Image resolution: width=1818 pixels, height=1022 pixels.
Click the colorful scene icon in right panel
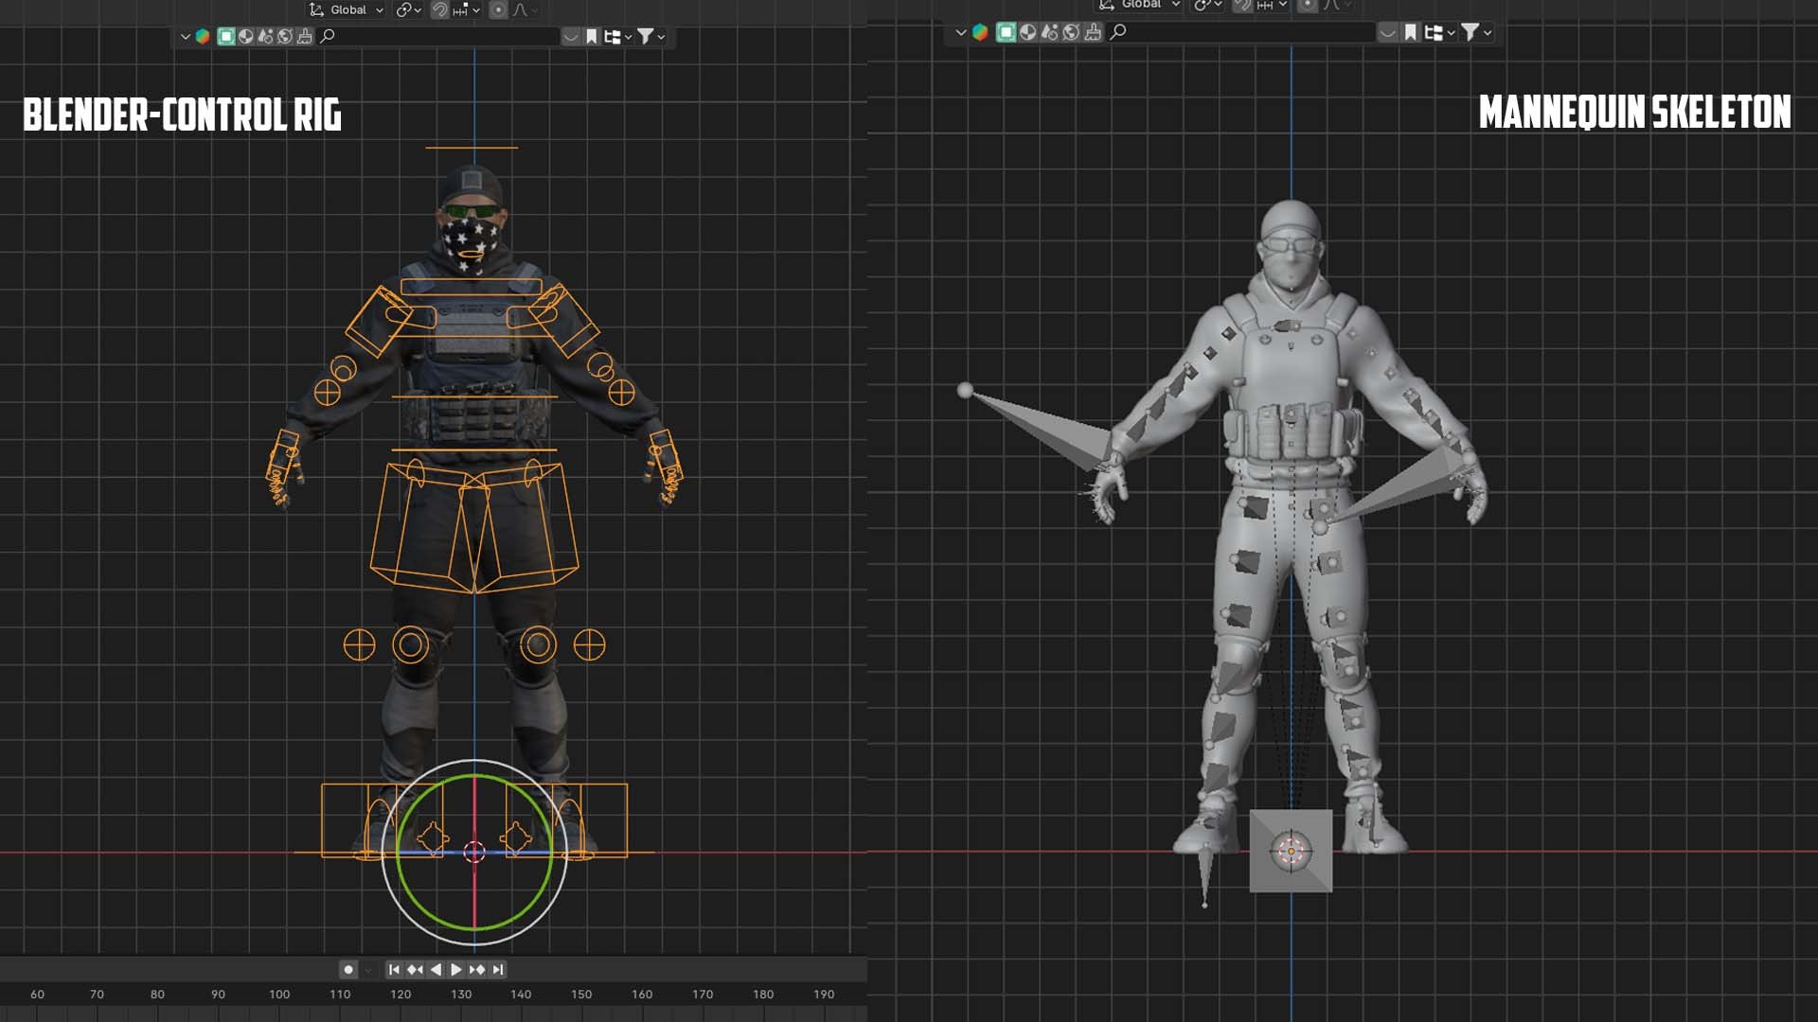pos(980,32)
